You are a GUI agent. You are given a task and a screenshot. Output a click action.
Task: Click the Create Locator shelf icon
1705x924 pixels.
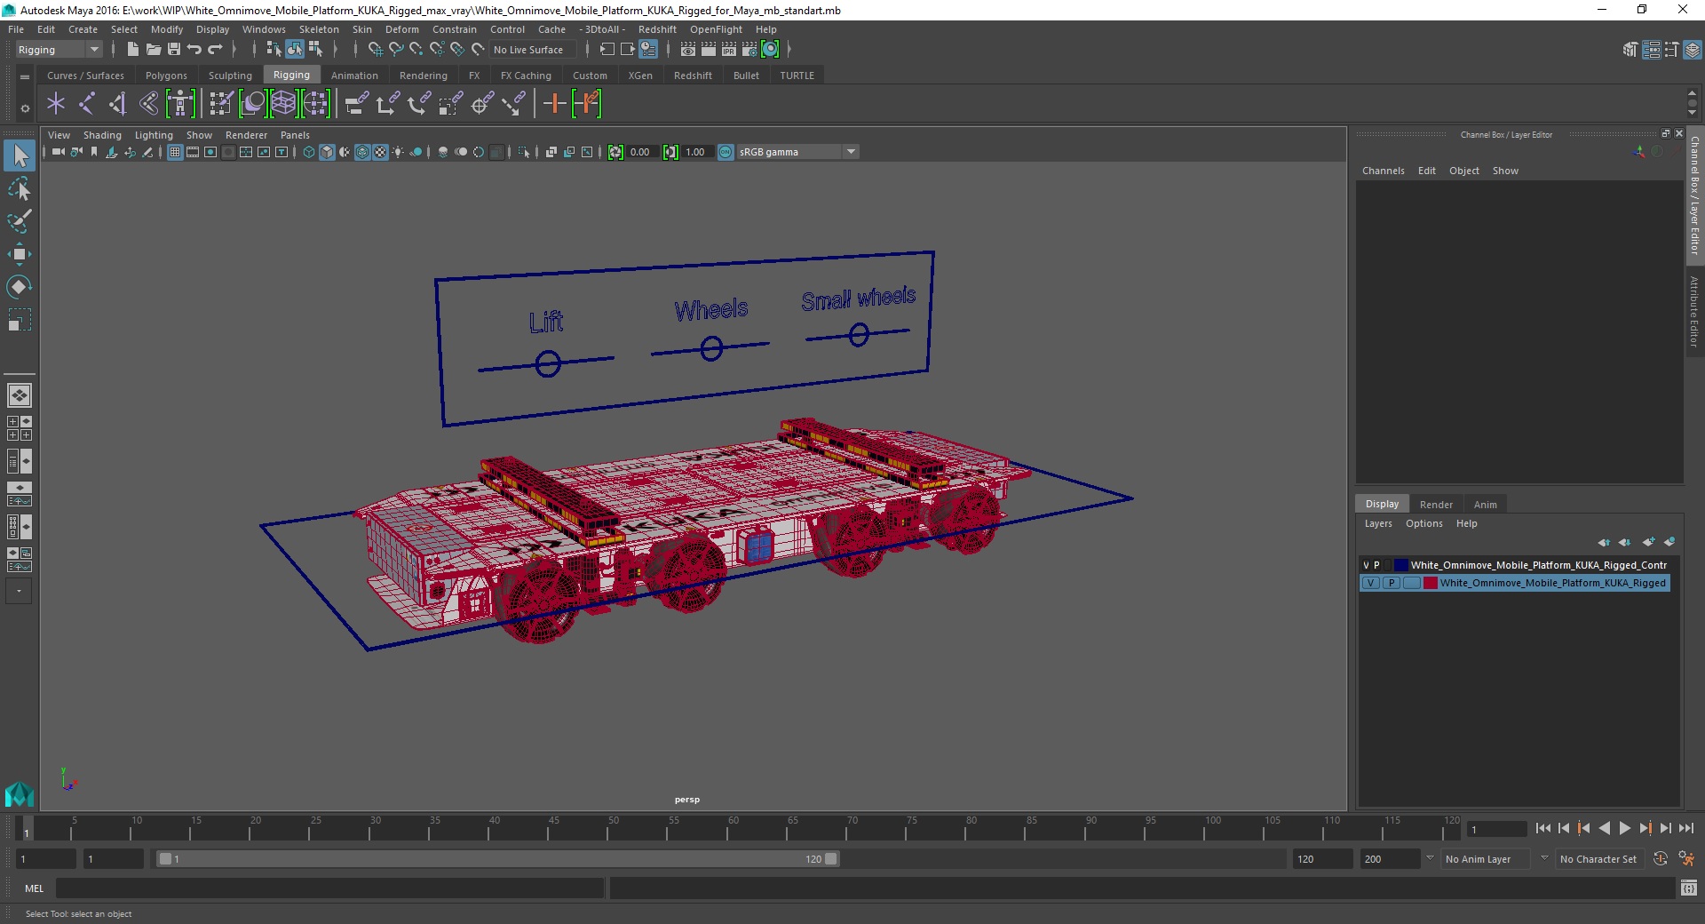pyautogui.click(x=56, y=104)
